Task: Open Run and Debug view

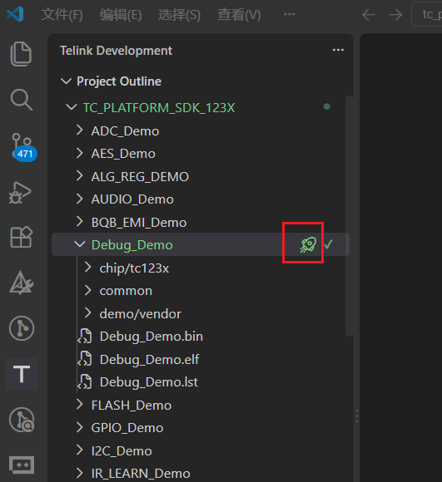Action: [20, 193]
